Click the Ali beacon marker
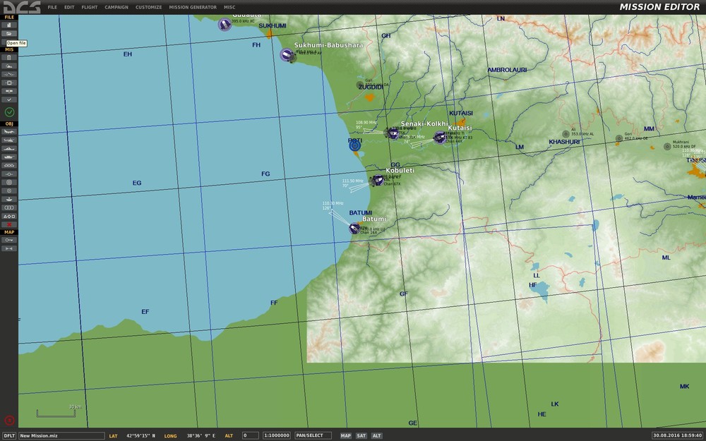Image resolution: width=706 pixels, height=441 pixels. pyautogui.click(x=566, y=133)
